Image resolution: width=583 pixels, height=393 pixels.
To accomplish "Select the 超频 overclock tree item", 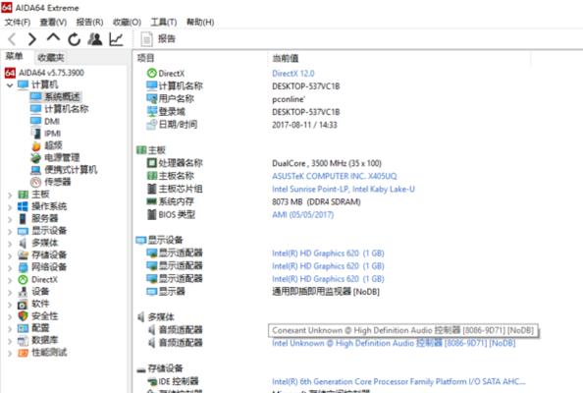I will click(53, 145).
